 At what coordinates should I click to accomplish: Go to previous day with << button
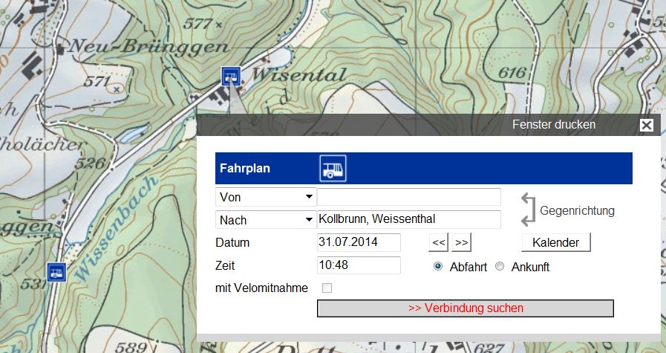tap(439, 242)
